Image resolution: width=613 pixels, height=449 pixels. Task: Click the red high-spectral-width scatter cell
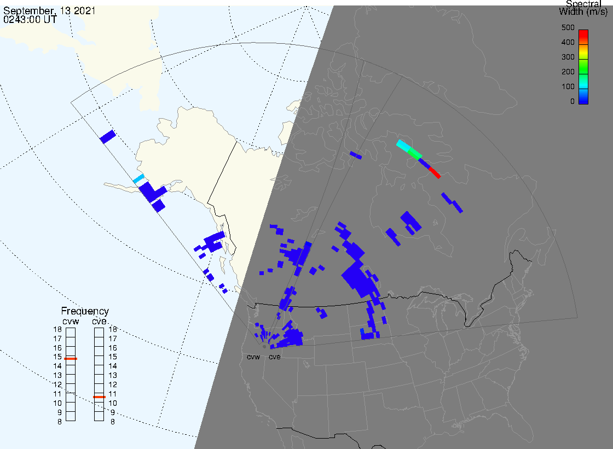coord(435,173)
